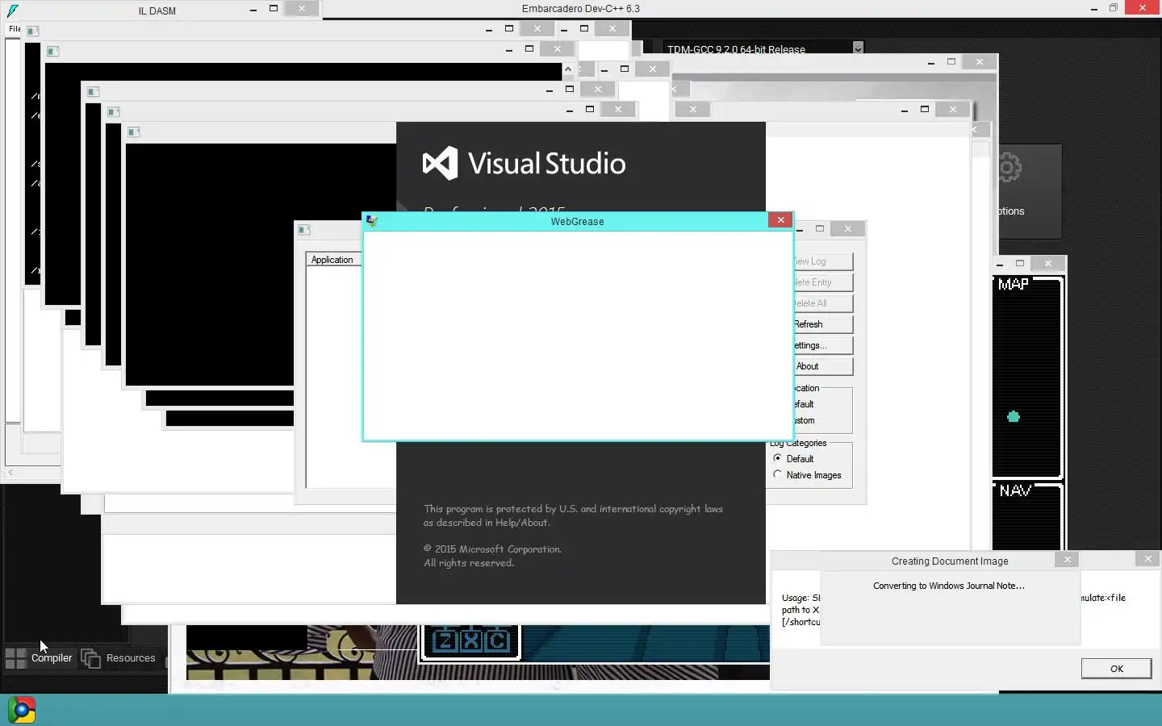The height and width of the screenshot is (726, 1162).
Task: Maximize the MAP game window
Action: pyautogui.click(x=1020, y=263)
